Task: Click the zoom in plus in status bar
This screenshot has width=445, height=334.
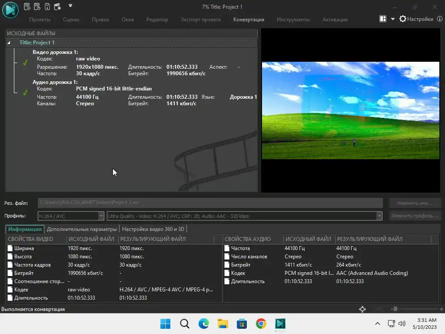Action: pos(442,309)
